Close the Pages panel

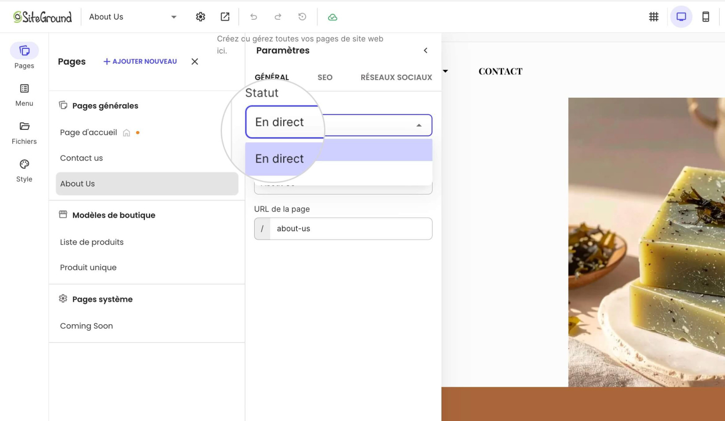pos(195,62)
